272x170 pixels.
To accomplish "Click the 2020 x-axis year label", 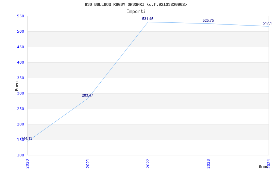I will [27, 164].
